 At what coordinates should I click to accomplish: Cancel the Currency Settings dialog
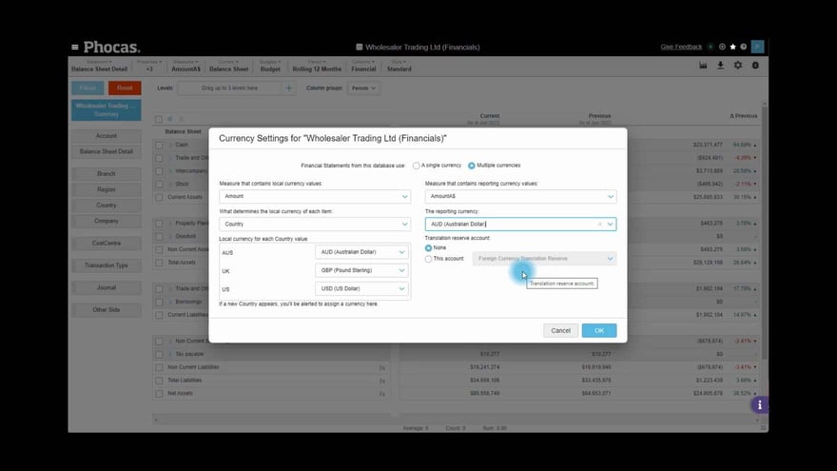[560, 330]
